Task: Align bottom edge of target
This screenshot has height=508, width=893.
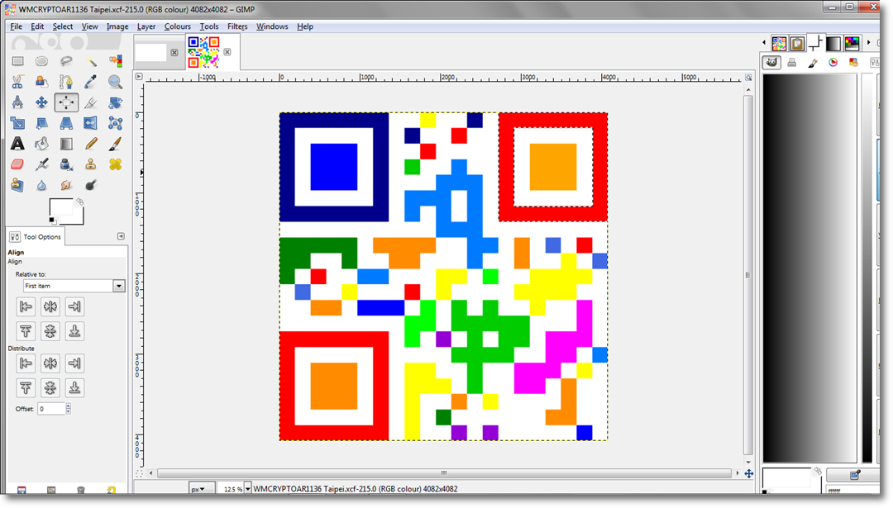Action: pos(74,331)
